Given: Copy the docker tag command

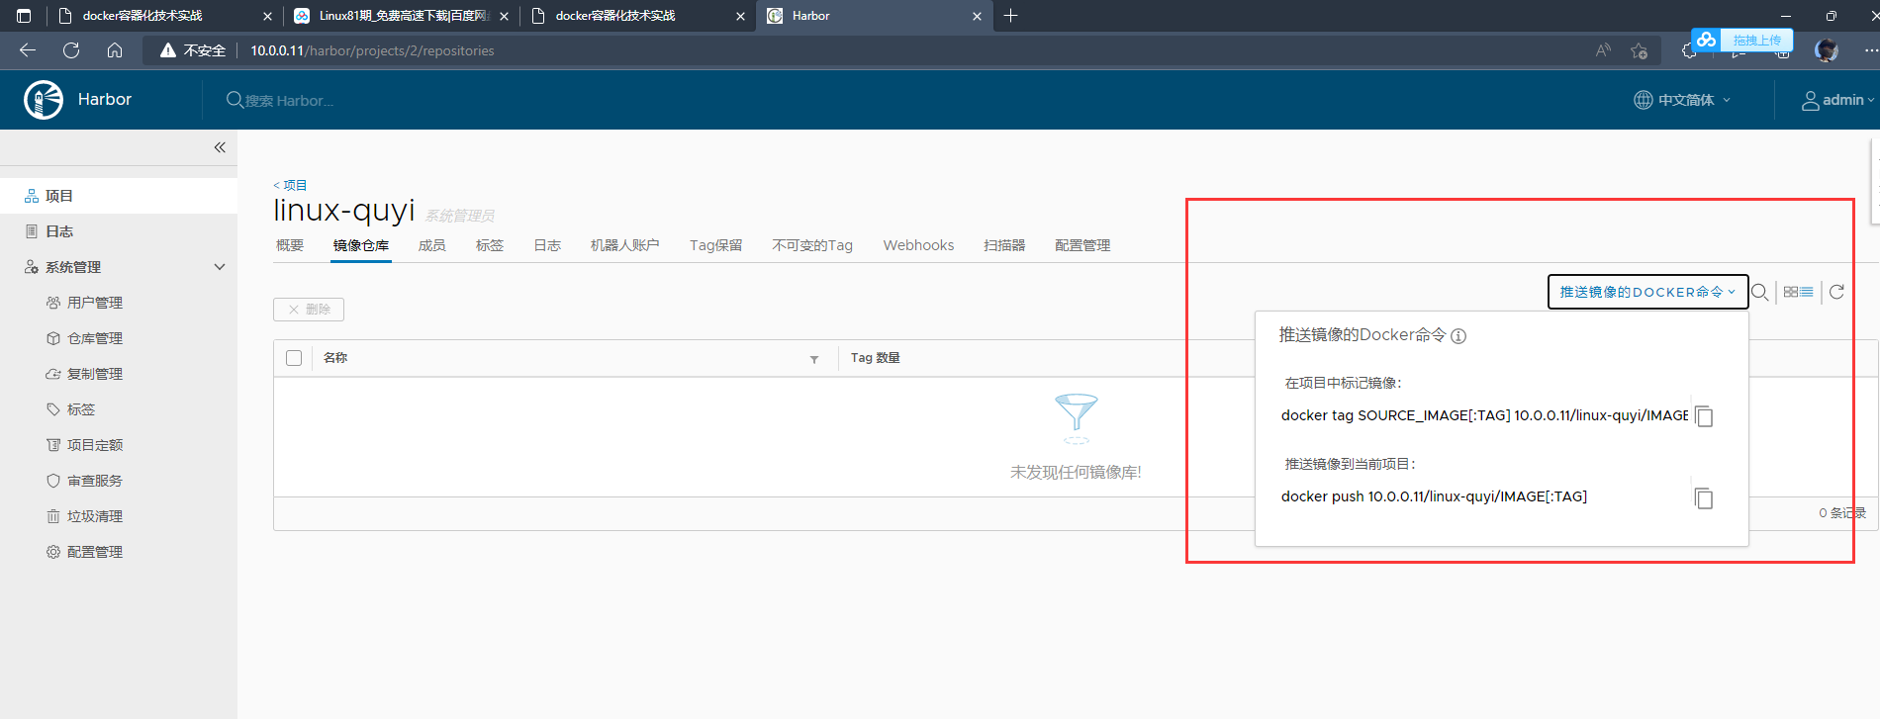Looking at the screenshot, I should (1704, 416).
